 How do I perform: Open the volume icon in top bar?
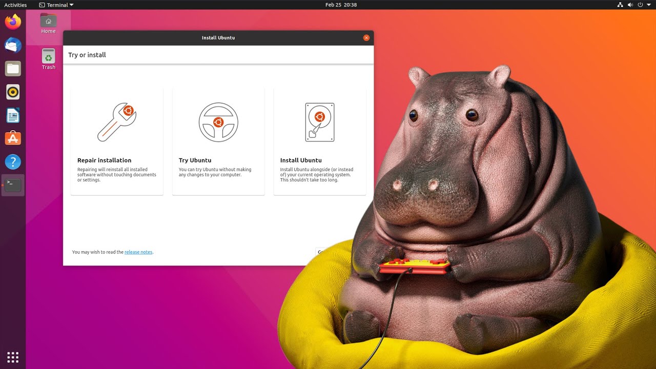630,5
